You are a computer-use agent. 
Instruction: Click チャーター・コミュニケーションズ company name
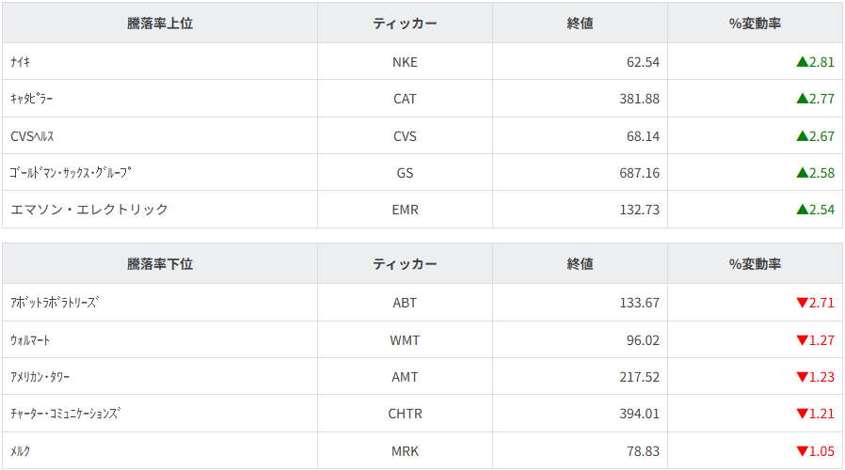pyautogui.click(x=66, y=414)
